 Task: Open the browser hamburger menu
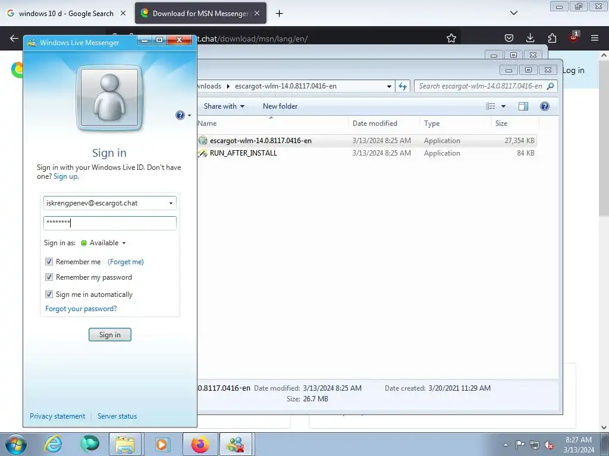595,38
